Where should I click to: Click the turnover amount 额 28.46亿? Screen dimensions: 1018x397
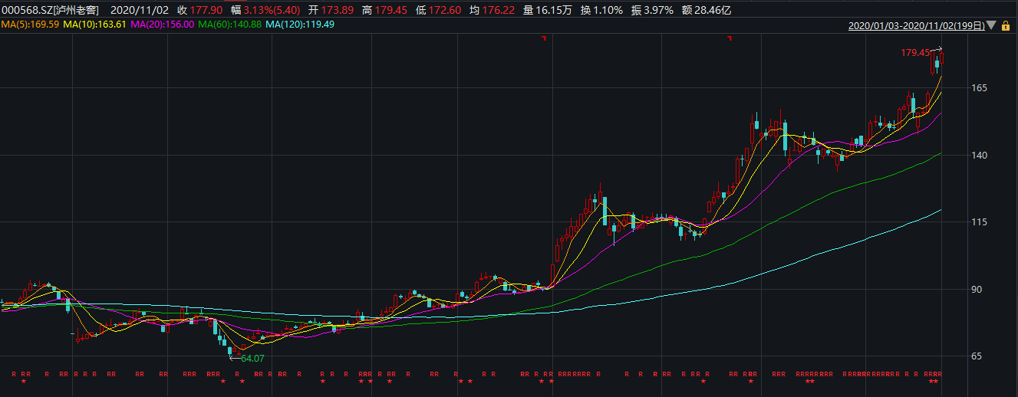pyautogui.click(x=707, y=10)
